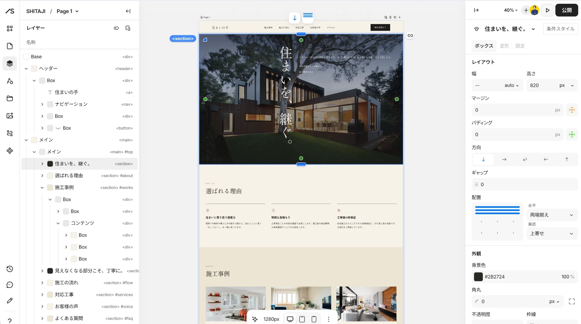Click the corner radius individual corners icon

click(x=572, y=301)
